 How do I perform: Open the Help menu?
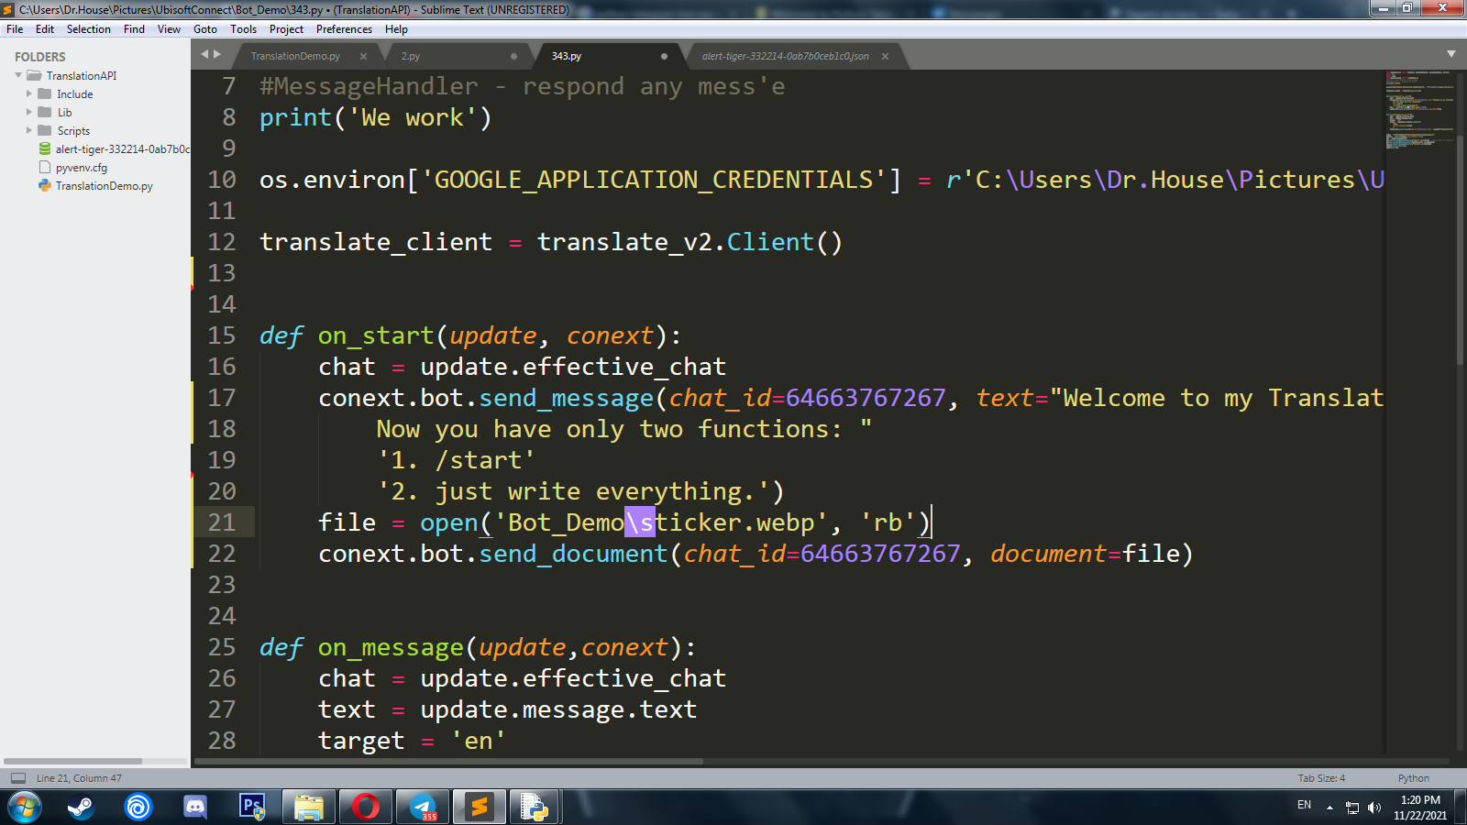(x=396, y=29)
